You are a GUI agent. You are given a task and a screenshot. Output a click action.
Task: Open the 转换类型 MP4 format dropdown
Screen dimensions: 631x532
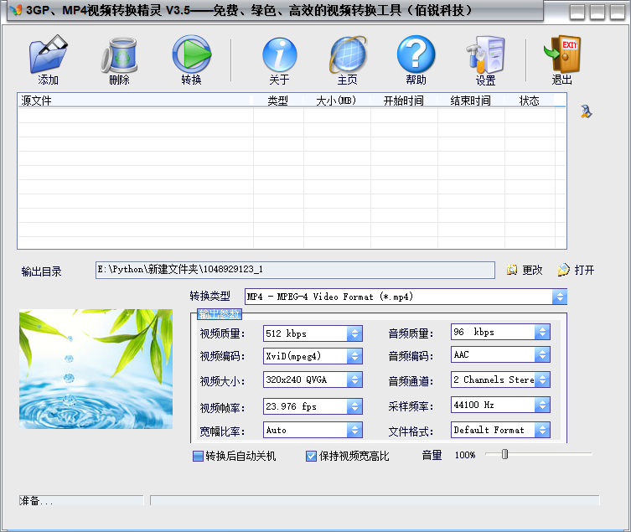coord(560,297)
